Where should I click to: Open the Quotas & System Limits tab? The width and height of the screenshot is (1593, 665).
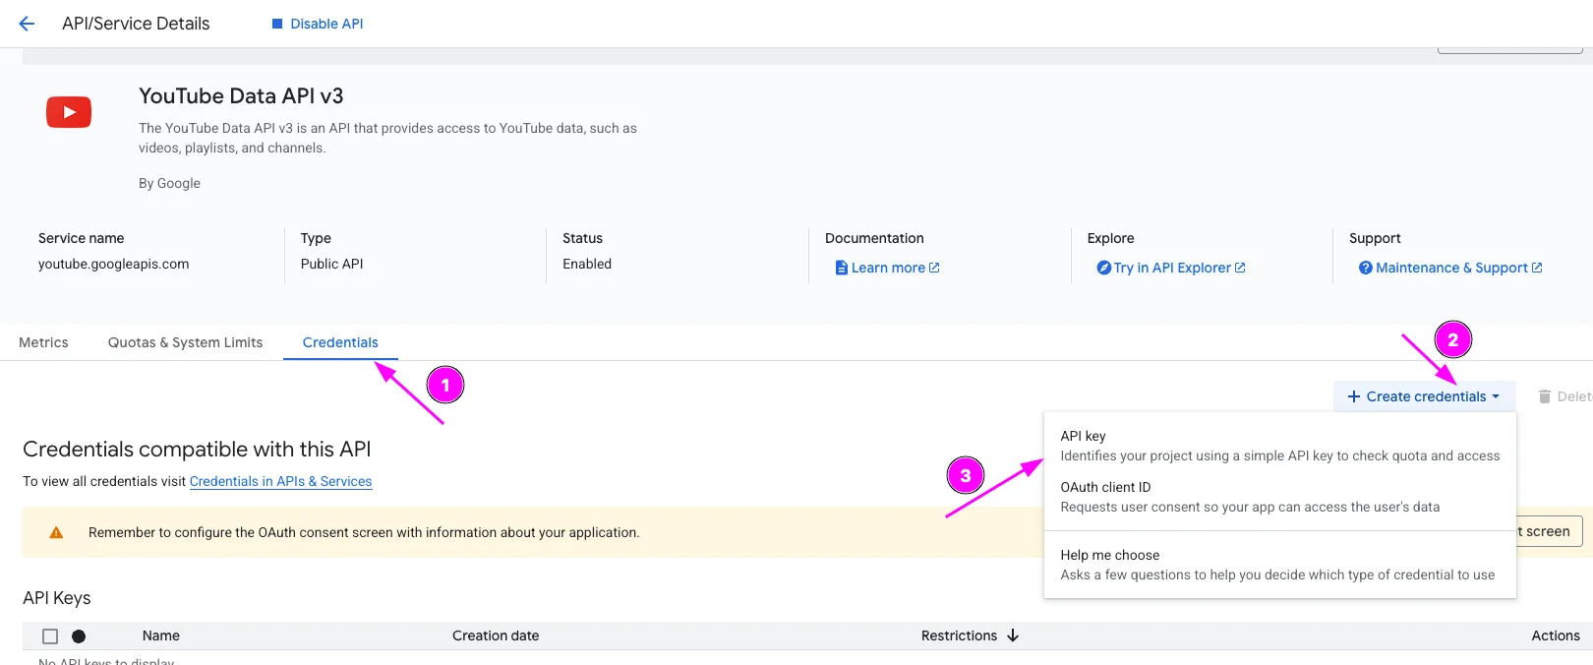click(x=185, y=342)
